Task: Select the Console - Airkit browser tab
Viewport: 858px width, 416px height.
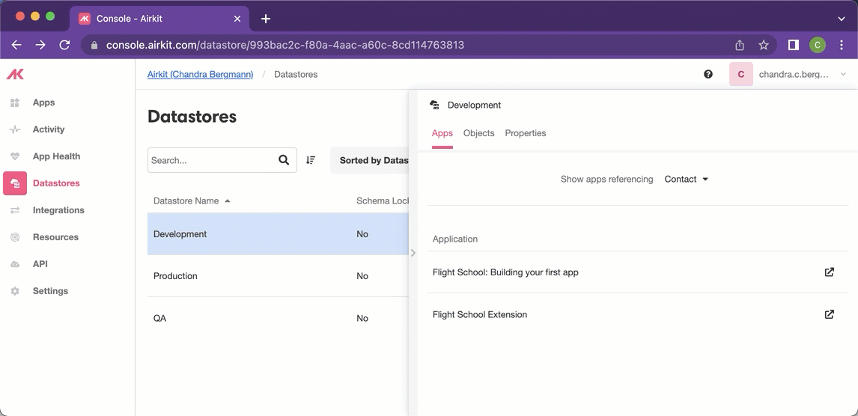Action: coord(159,19)
